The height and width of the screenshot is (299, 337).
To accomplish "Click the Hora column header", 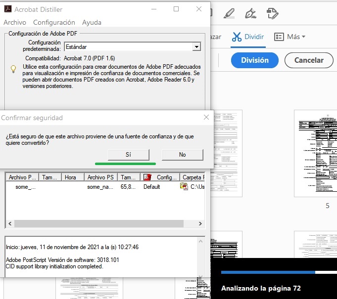I will [x=73, y=177].
